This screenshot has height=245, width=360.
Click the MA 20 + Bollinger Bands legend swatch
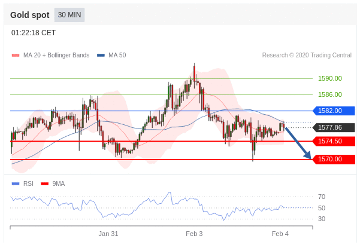[x=16, y=55]
